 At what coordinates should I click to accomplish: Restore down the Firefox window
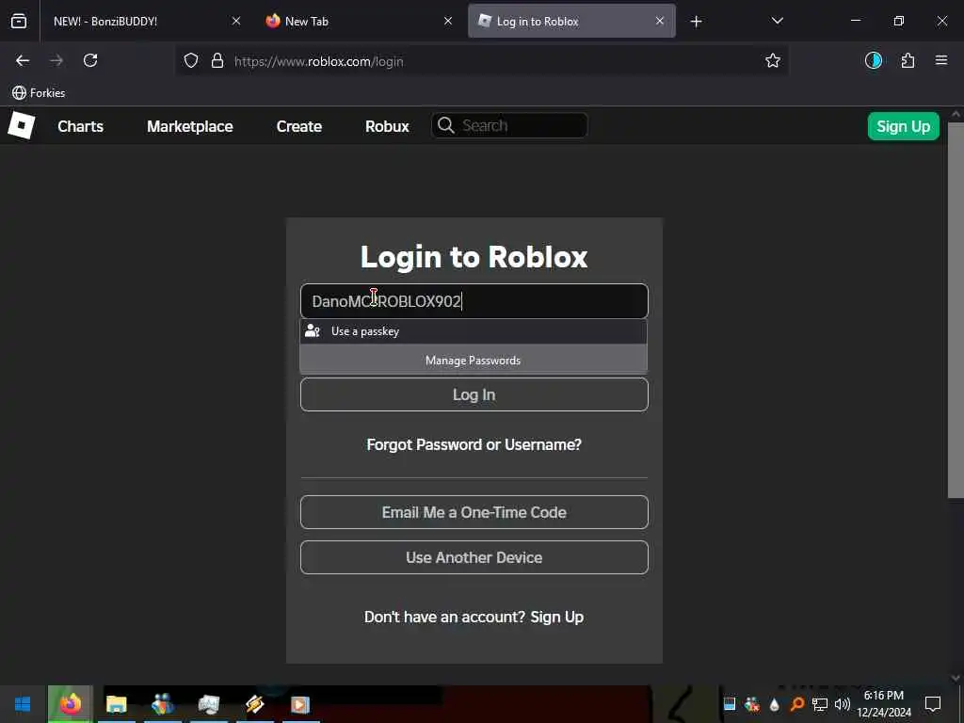899,21
